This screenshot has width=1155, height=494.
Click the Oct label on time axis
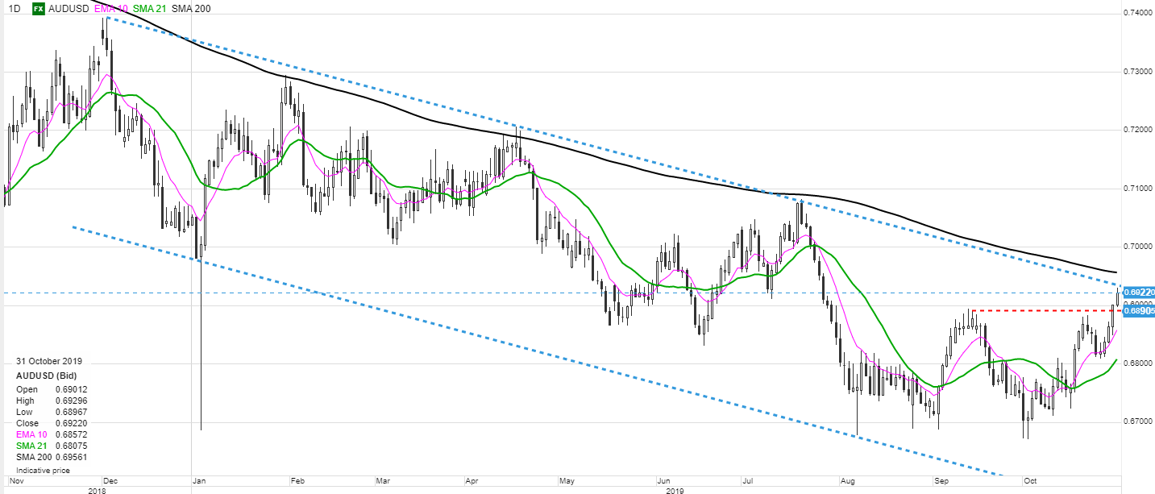1028,480
